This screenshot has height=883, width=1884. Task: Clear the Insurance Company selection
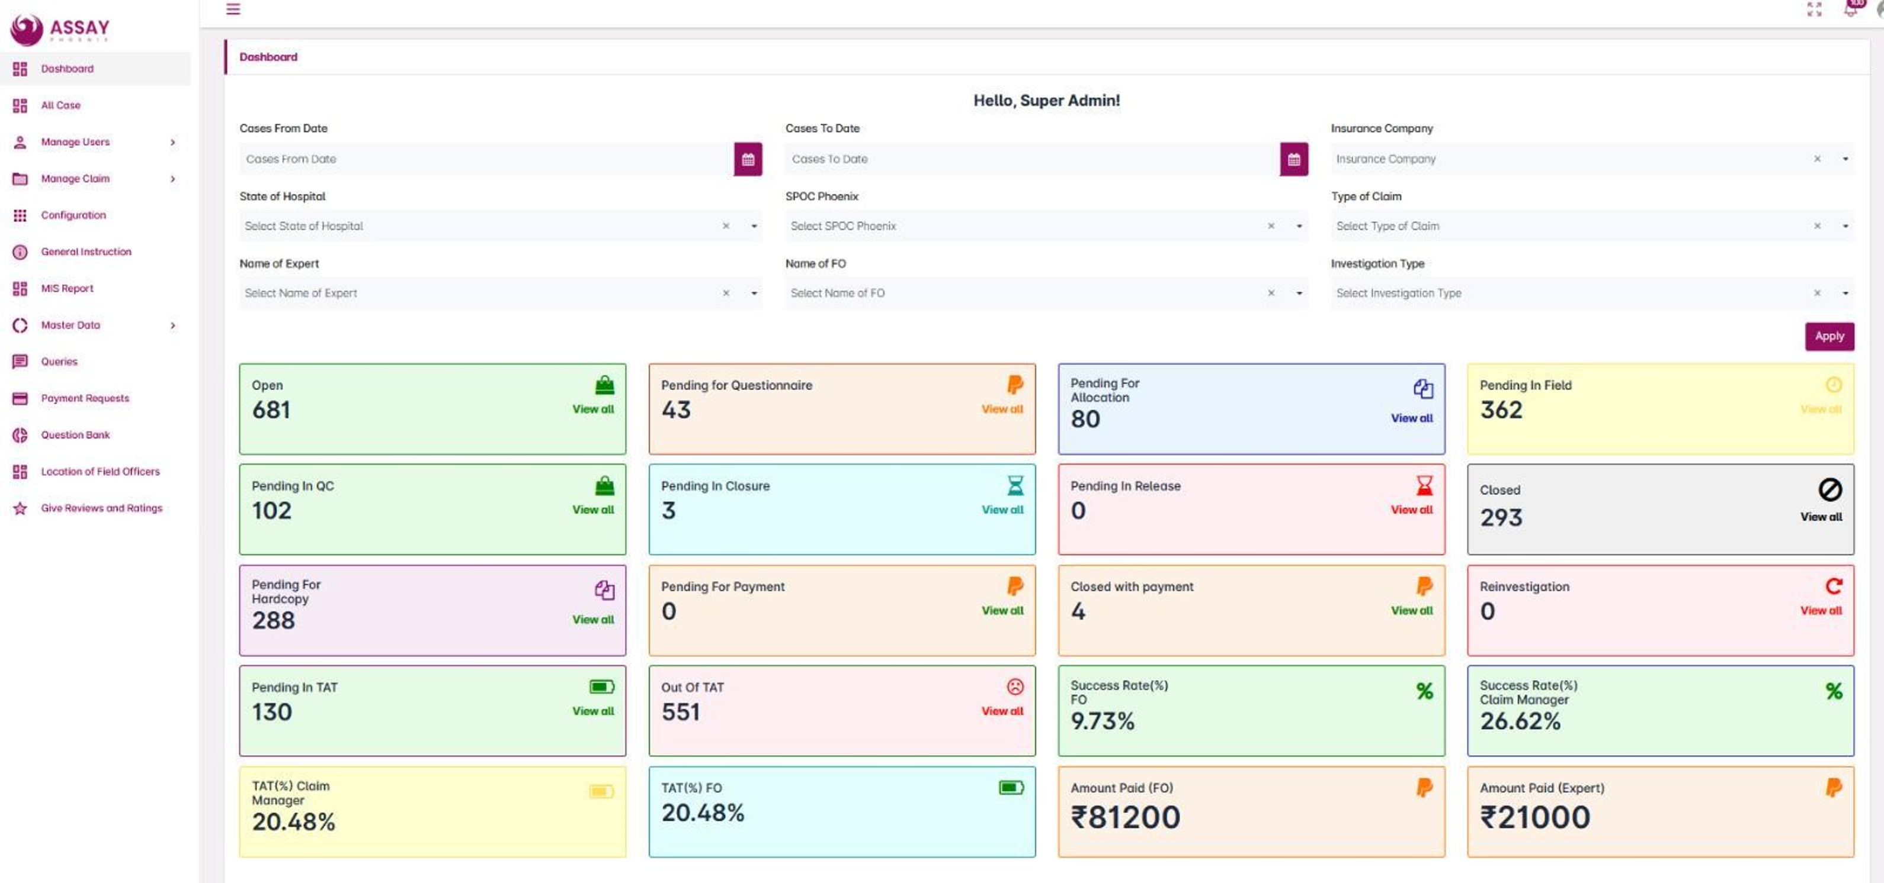point(1818,159)
